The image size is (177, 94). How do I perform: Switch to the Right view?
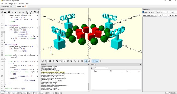64,61
